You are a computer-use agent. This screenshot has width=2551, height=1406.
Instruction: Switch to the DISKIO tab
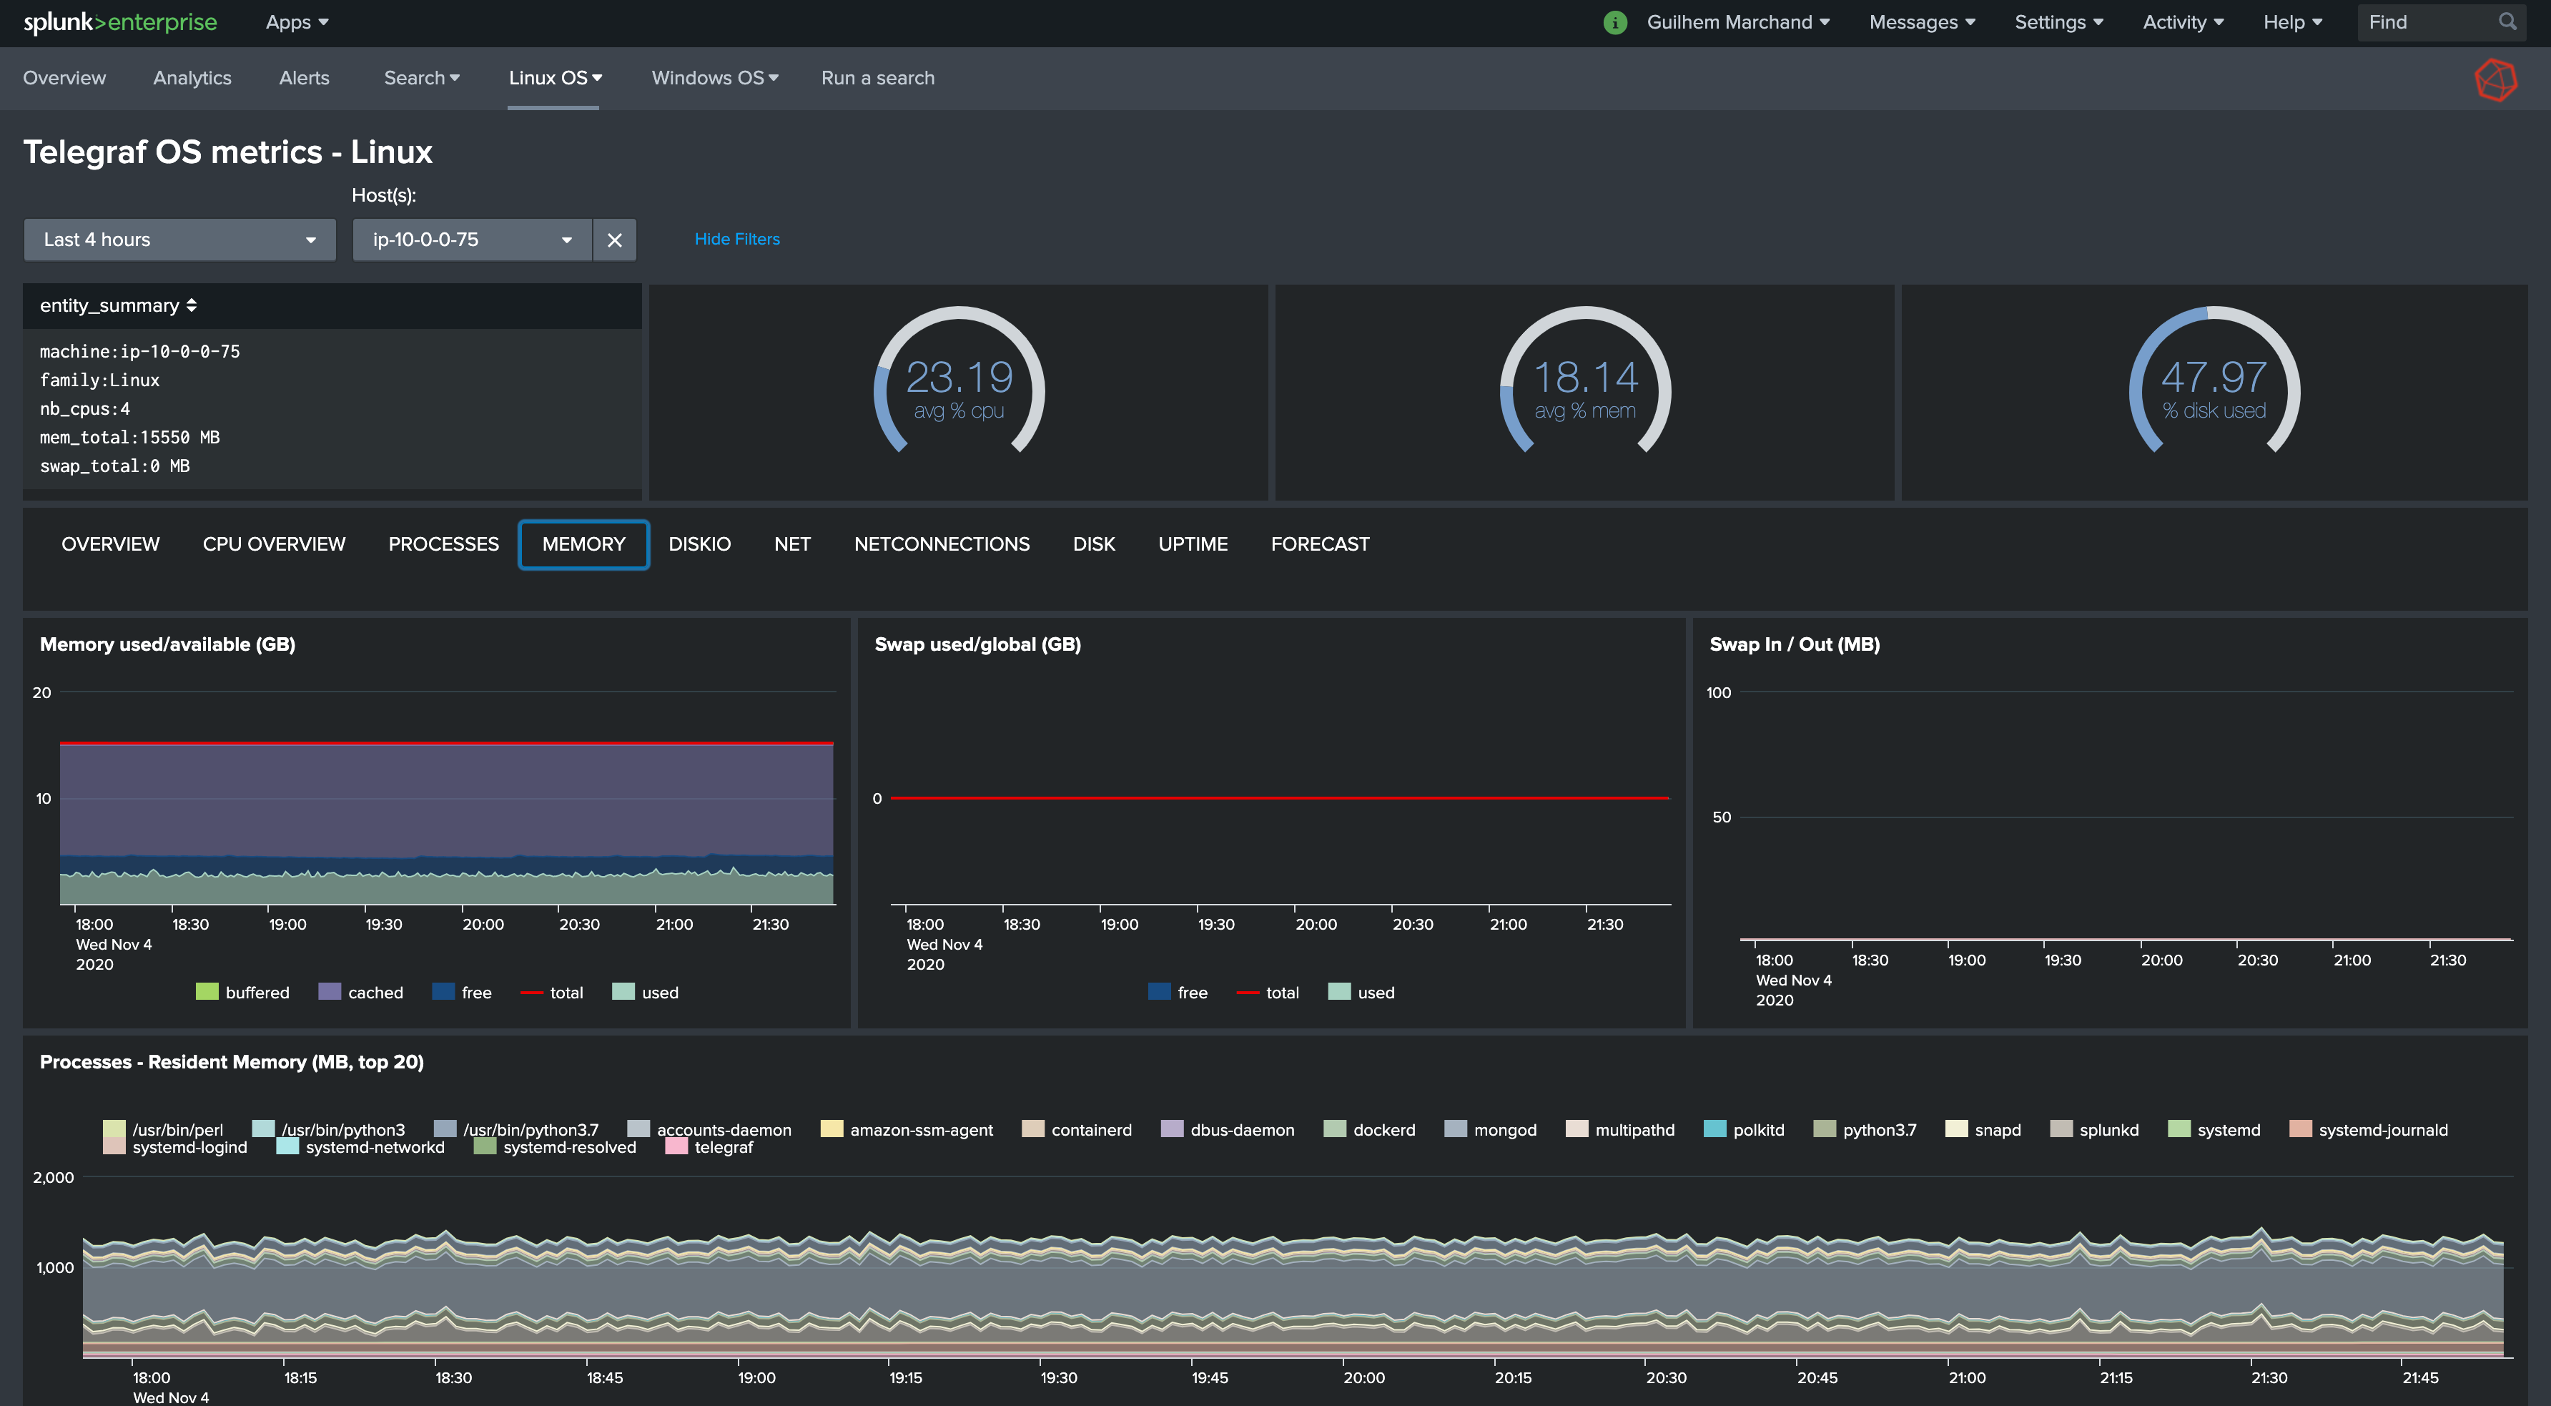pos(699,544)
